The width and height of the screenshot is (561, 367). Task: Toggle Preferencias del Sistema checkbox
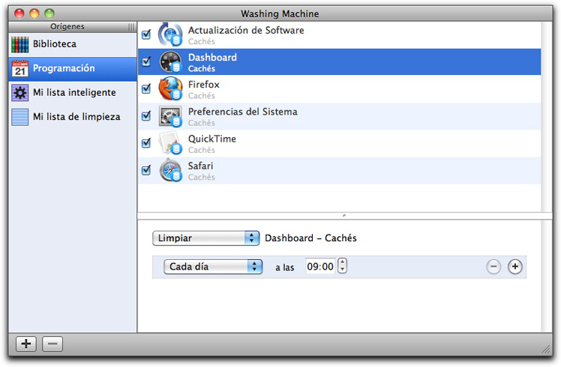[146, 116]
